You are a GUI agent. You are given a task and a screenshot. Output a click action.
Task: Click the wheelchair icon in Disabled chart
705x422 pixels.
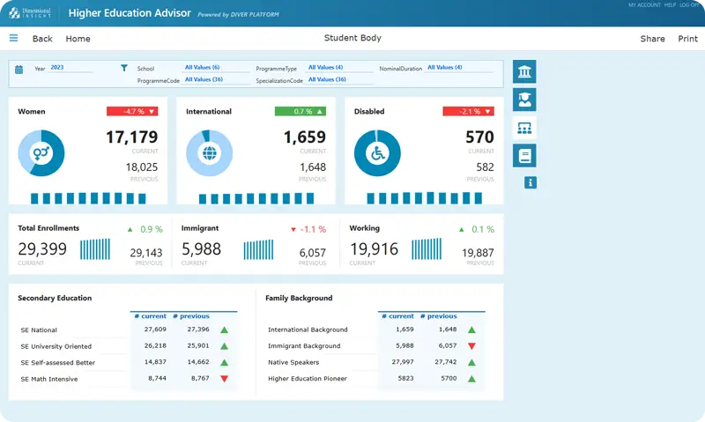(377, 153)
